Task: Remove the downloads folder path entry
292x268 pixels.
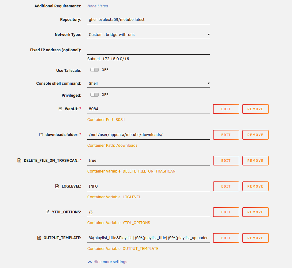Action: [x=255, y=135]
